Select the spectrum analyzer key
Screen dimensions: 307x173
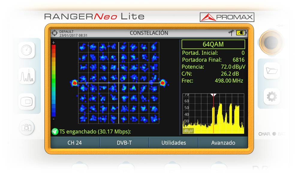[27, 76]
